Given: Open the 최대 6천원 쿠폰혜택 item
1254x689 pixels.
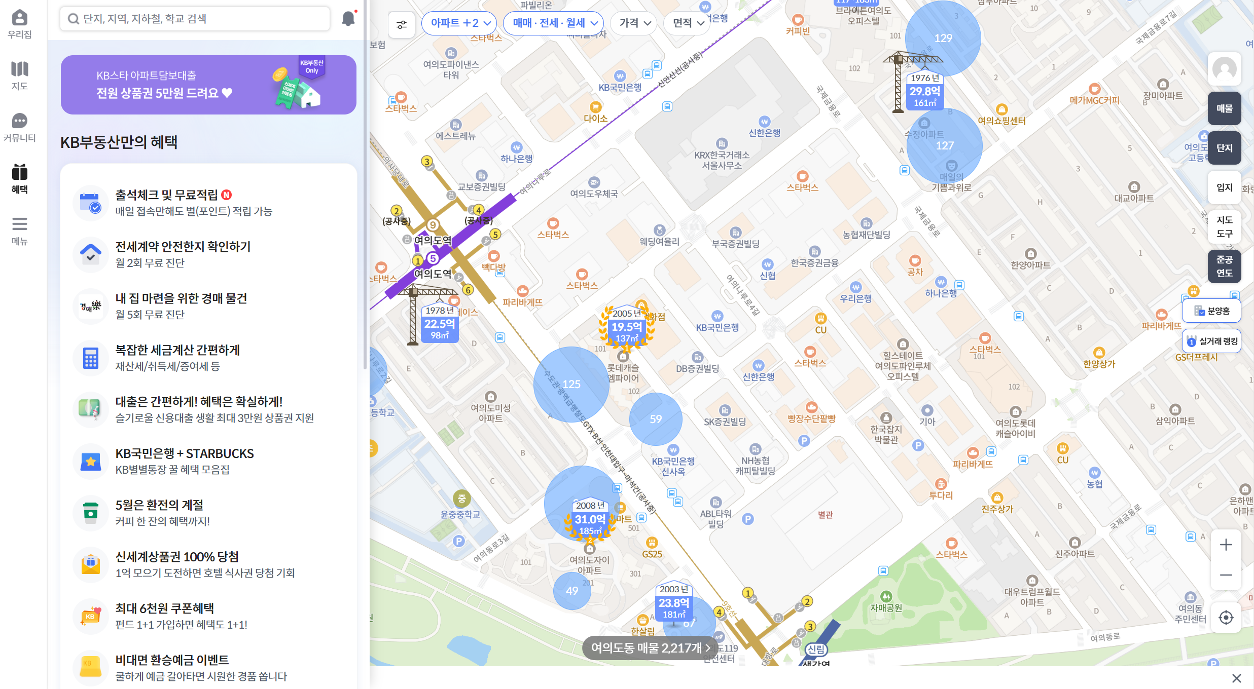Looking at the screenshot, I should coord(208,617).
